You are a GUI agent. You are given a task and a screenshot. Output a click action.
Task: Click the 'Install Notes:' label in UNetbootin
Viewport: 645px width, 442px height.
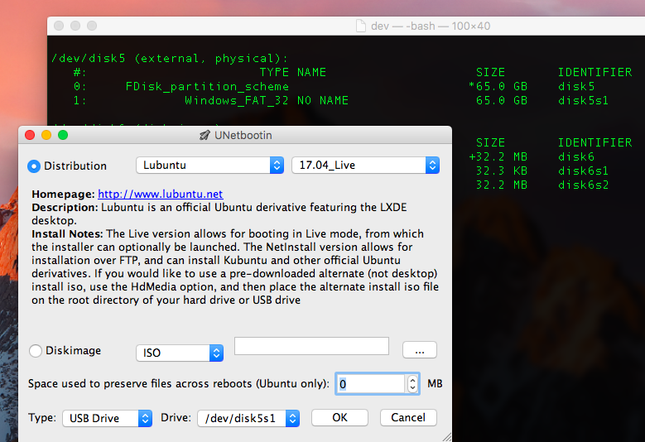tap(67, 234)
